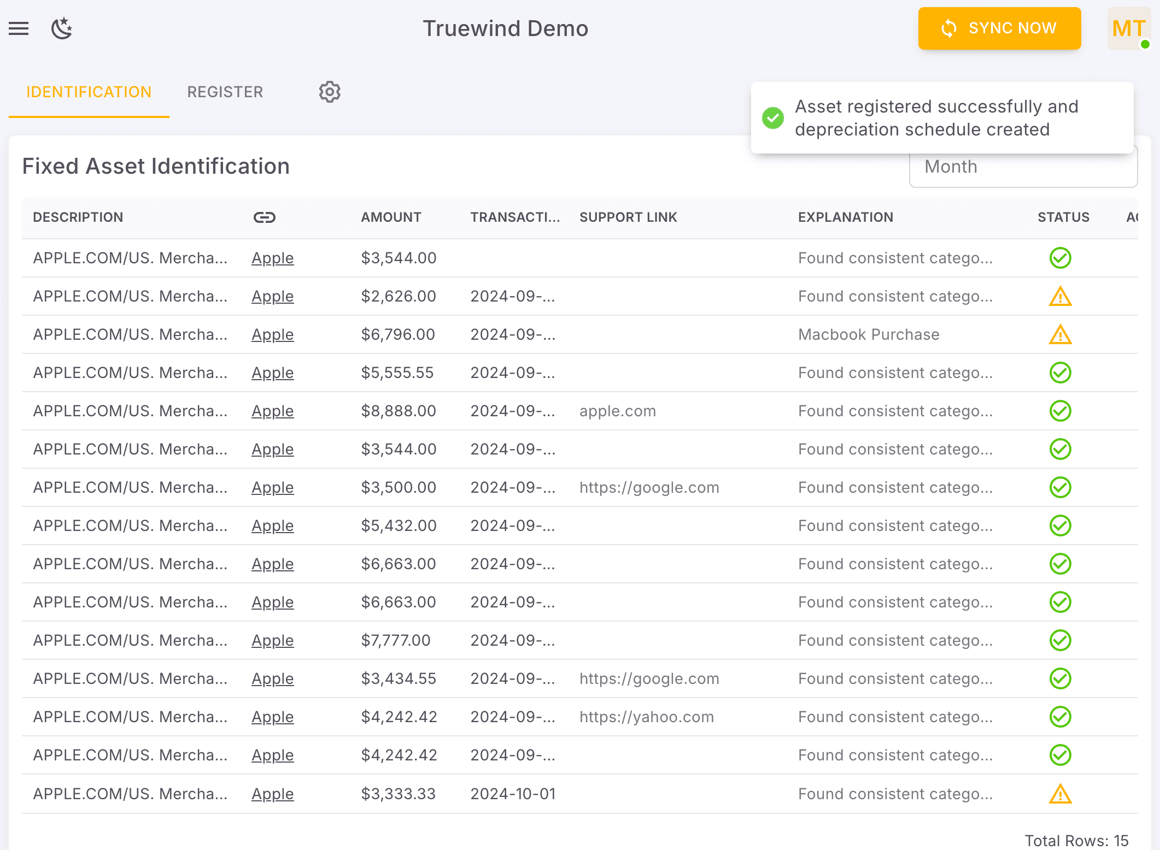The height and width of the screenshot is (850, 1160).
Task: Open the hamburger navigation menu
Action: coord(19,28)
